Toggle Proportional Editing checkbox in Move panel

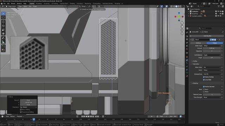(x=21, y=112)
